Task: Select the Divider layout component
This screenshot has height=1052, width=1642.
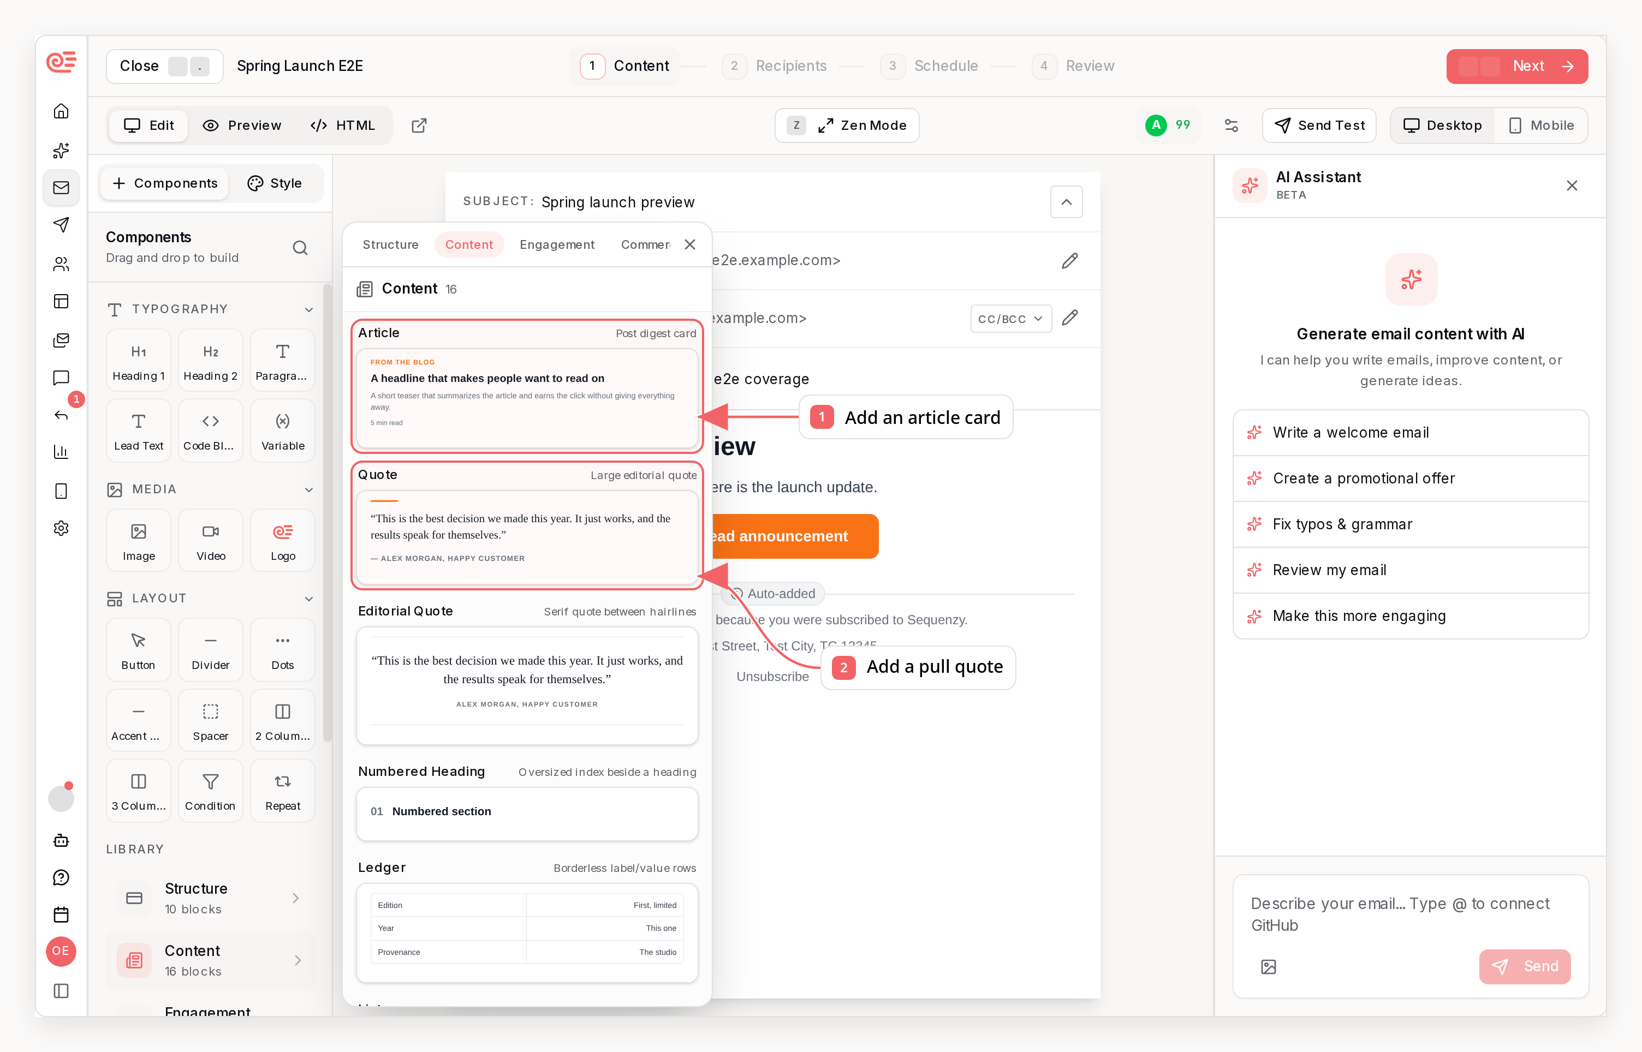Action: [x=211, y=650]
